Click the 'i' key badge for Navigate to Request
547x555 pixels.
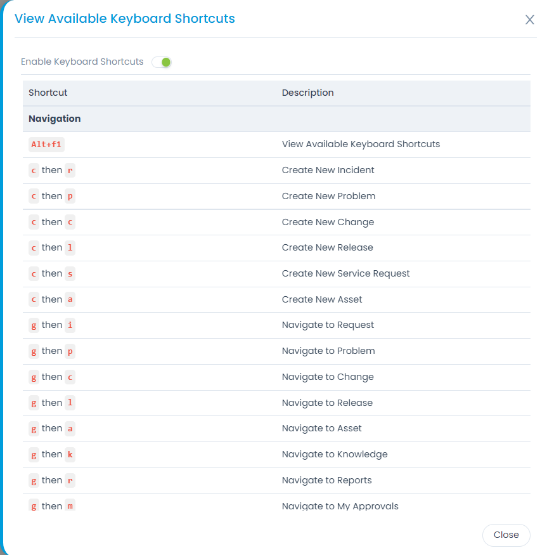coord(70,325)
